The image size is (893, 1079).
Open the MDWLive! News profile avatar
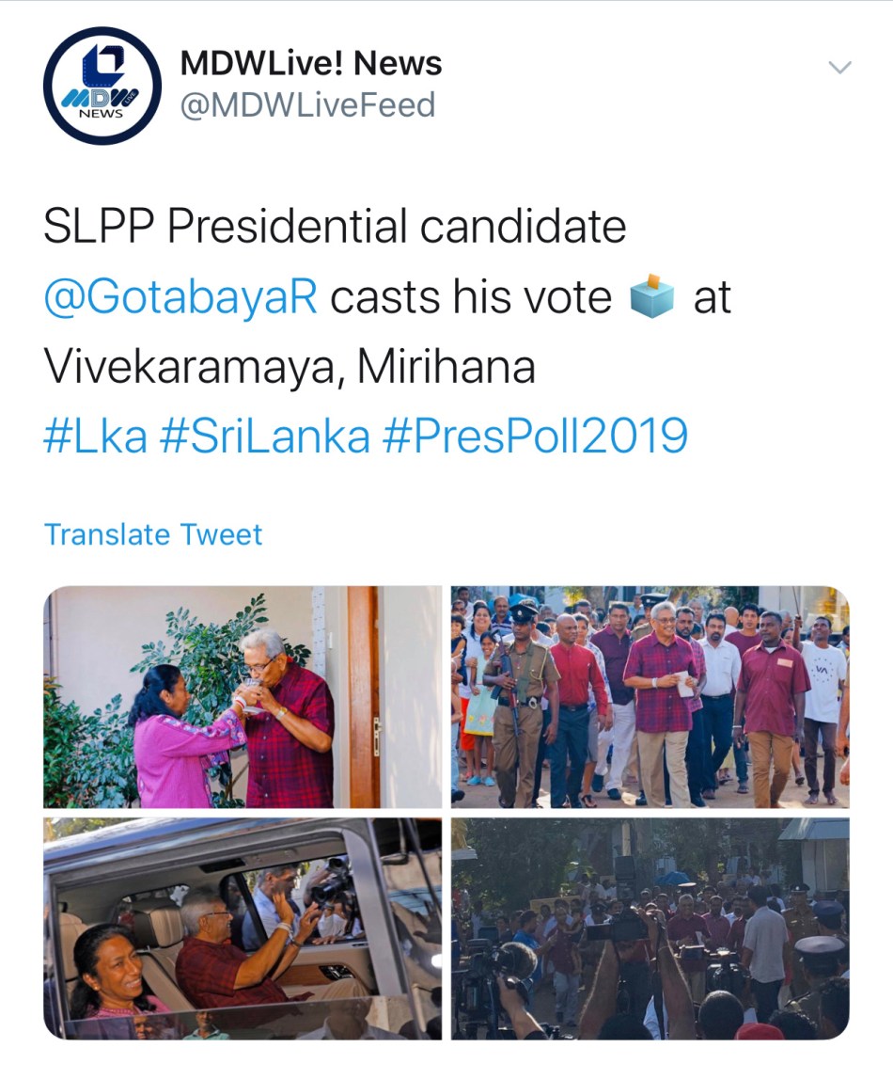(x=102, y=86)
